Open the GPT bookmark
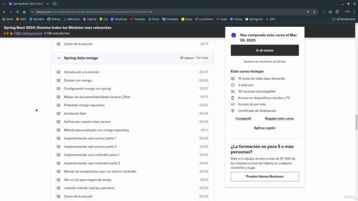 [271, 19]
